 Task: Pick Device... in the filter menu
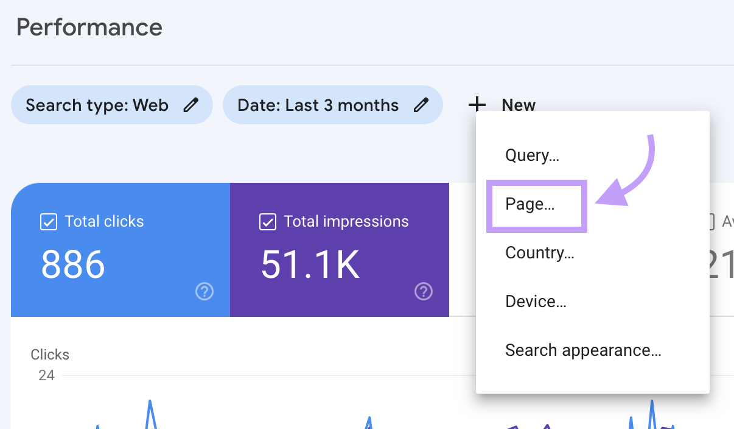tap(536, 302)
